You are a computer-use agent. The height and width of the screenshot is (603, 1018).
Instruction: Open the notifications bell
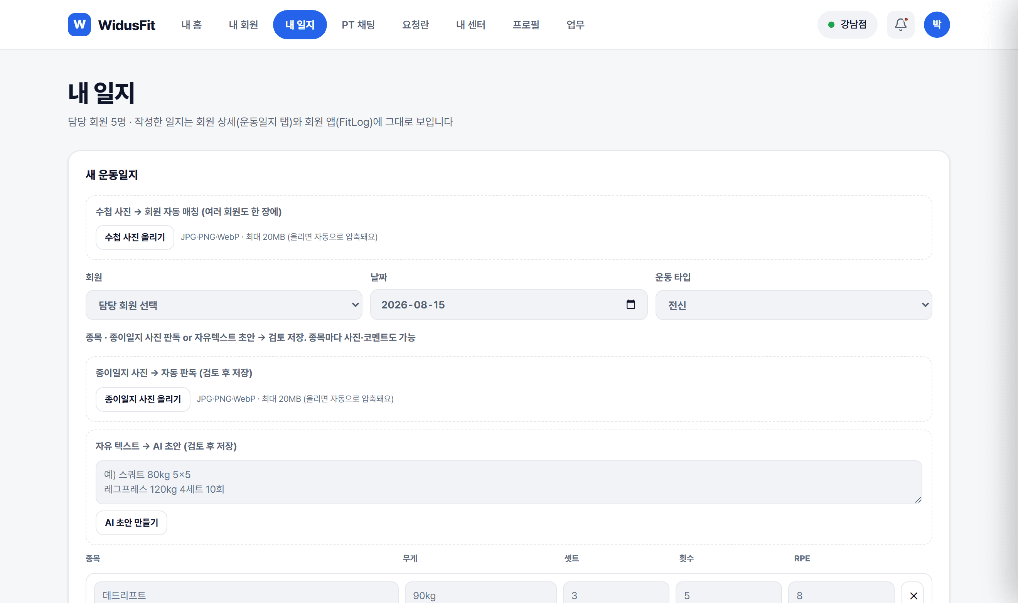[900, 24]
